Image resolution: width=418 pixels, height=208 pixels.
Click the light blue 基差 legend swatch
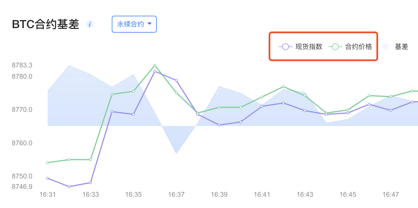(385, 47)
